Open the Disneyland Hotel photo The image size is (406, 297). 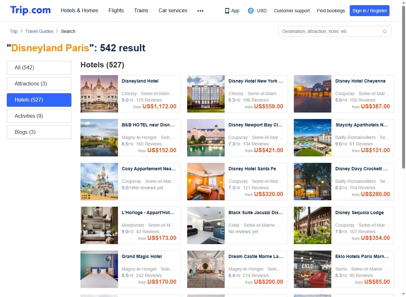click(x=99, y=94)
